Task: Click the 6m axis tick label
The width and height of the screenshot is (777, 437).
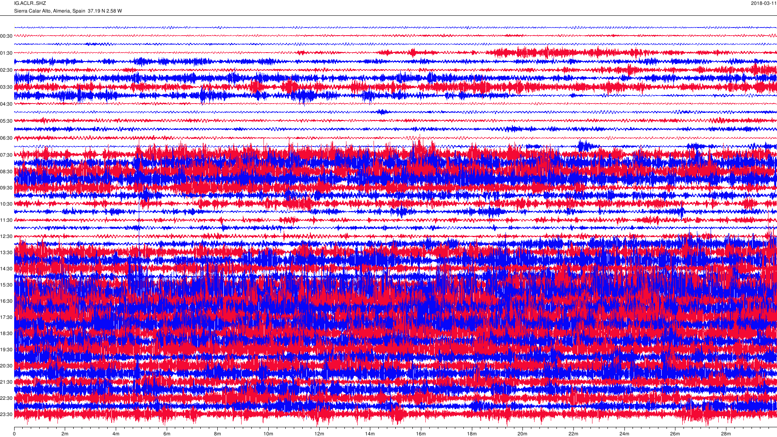Action: click(x=167, y=434)
